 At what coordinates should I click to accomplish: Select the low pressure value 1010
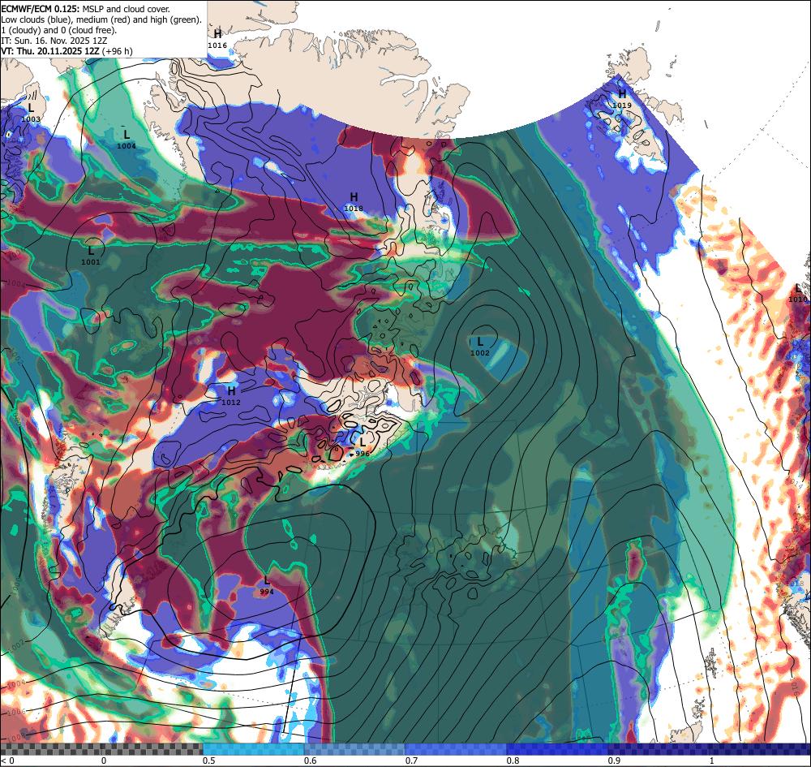tap(797, 299)
